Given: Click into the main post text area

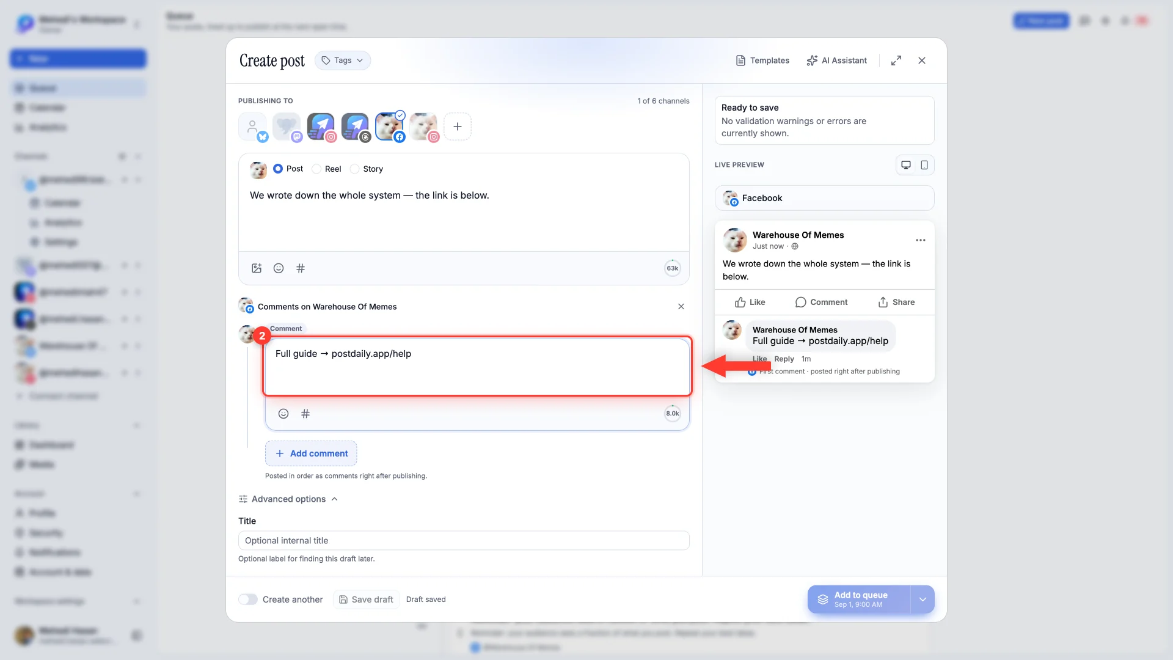Looking at the screenshot, I should tap(464, 215).
